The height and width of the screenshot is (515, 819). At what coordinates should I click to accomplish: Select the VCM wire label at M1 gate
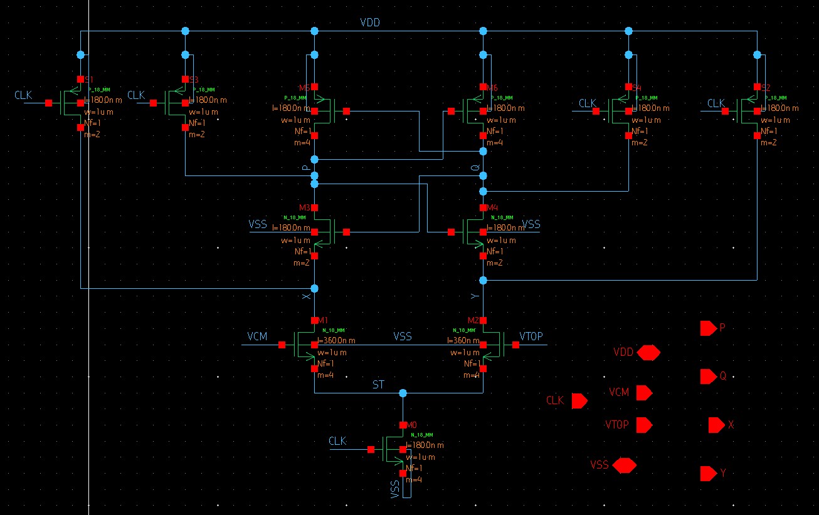coord(257,336)
